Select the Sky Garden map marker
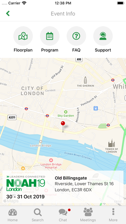The image size is (126, 224). coord(66,112)
